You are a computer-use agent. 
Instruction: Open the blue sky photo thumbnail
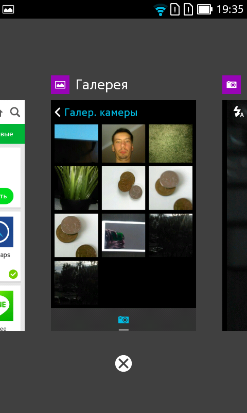click(76, 144)
